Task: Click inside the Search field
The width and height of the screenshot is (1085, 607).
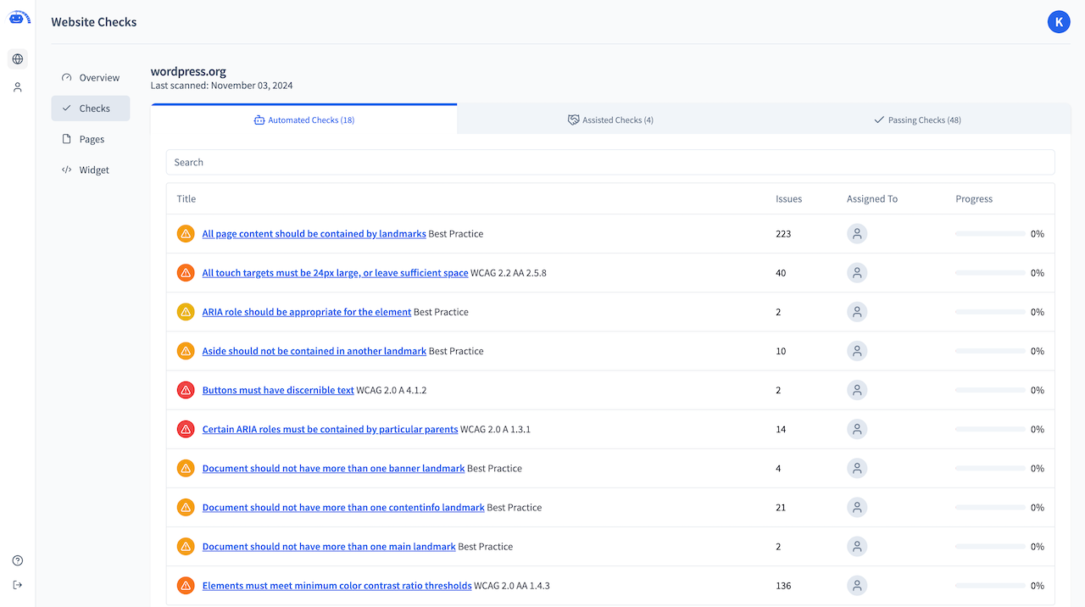Action: coord(610,162)
